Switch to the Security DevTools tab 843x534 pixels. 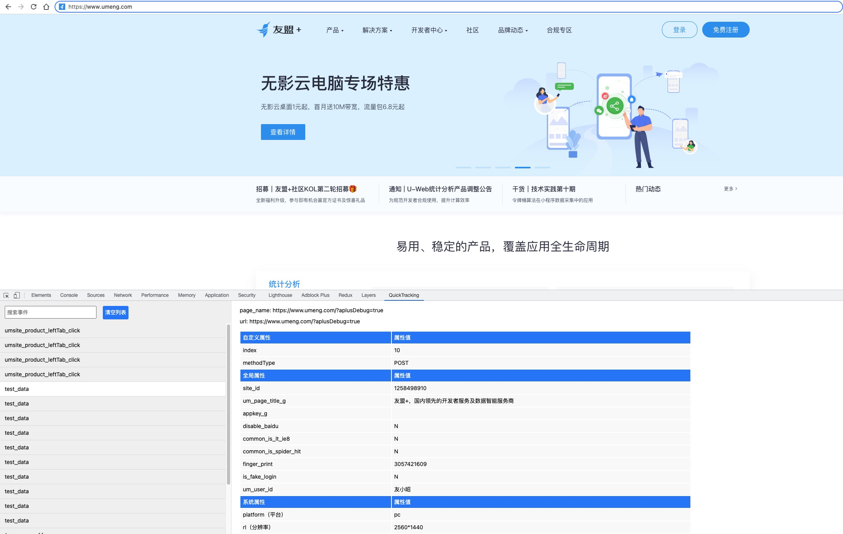pos(247,295)
